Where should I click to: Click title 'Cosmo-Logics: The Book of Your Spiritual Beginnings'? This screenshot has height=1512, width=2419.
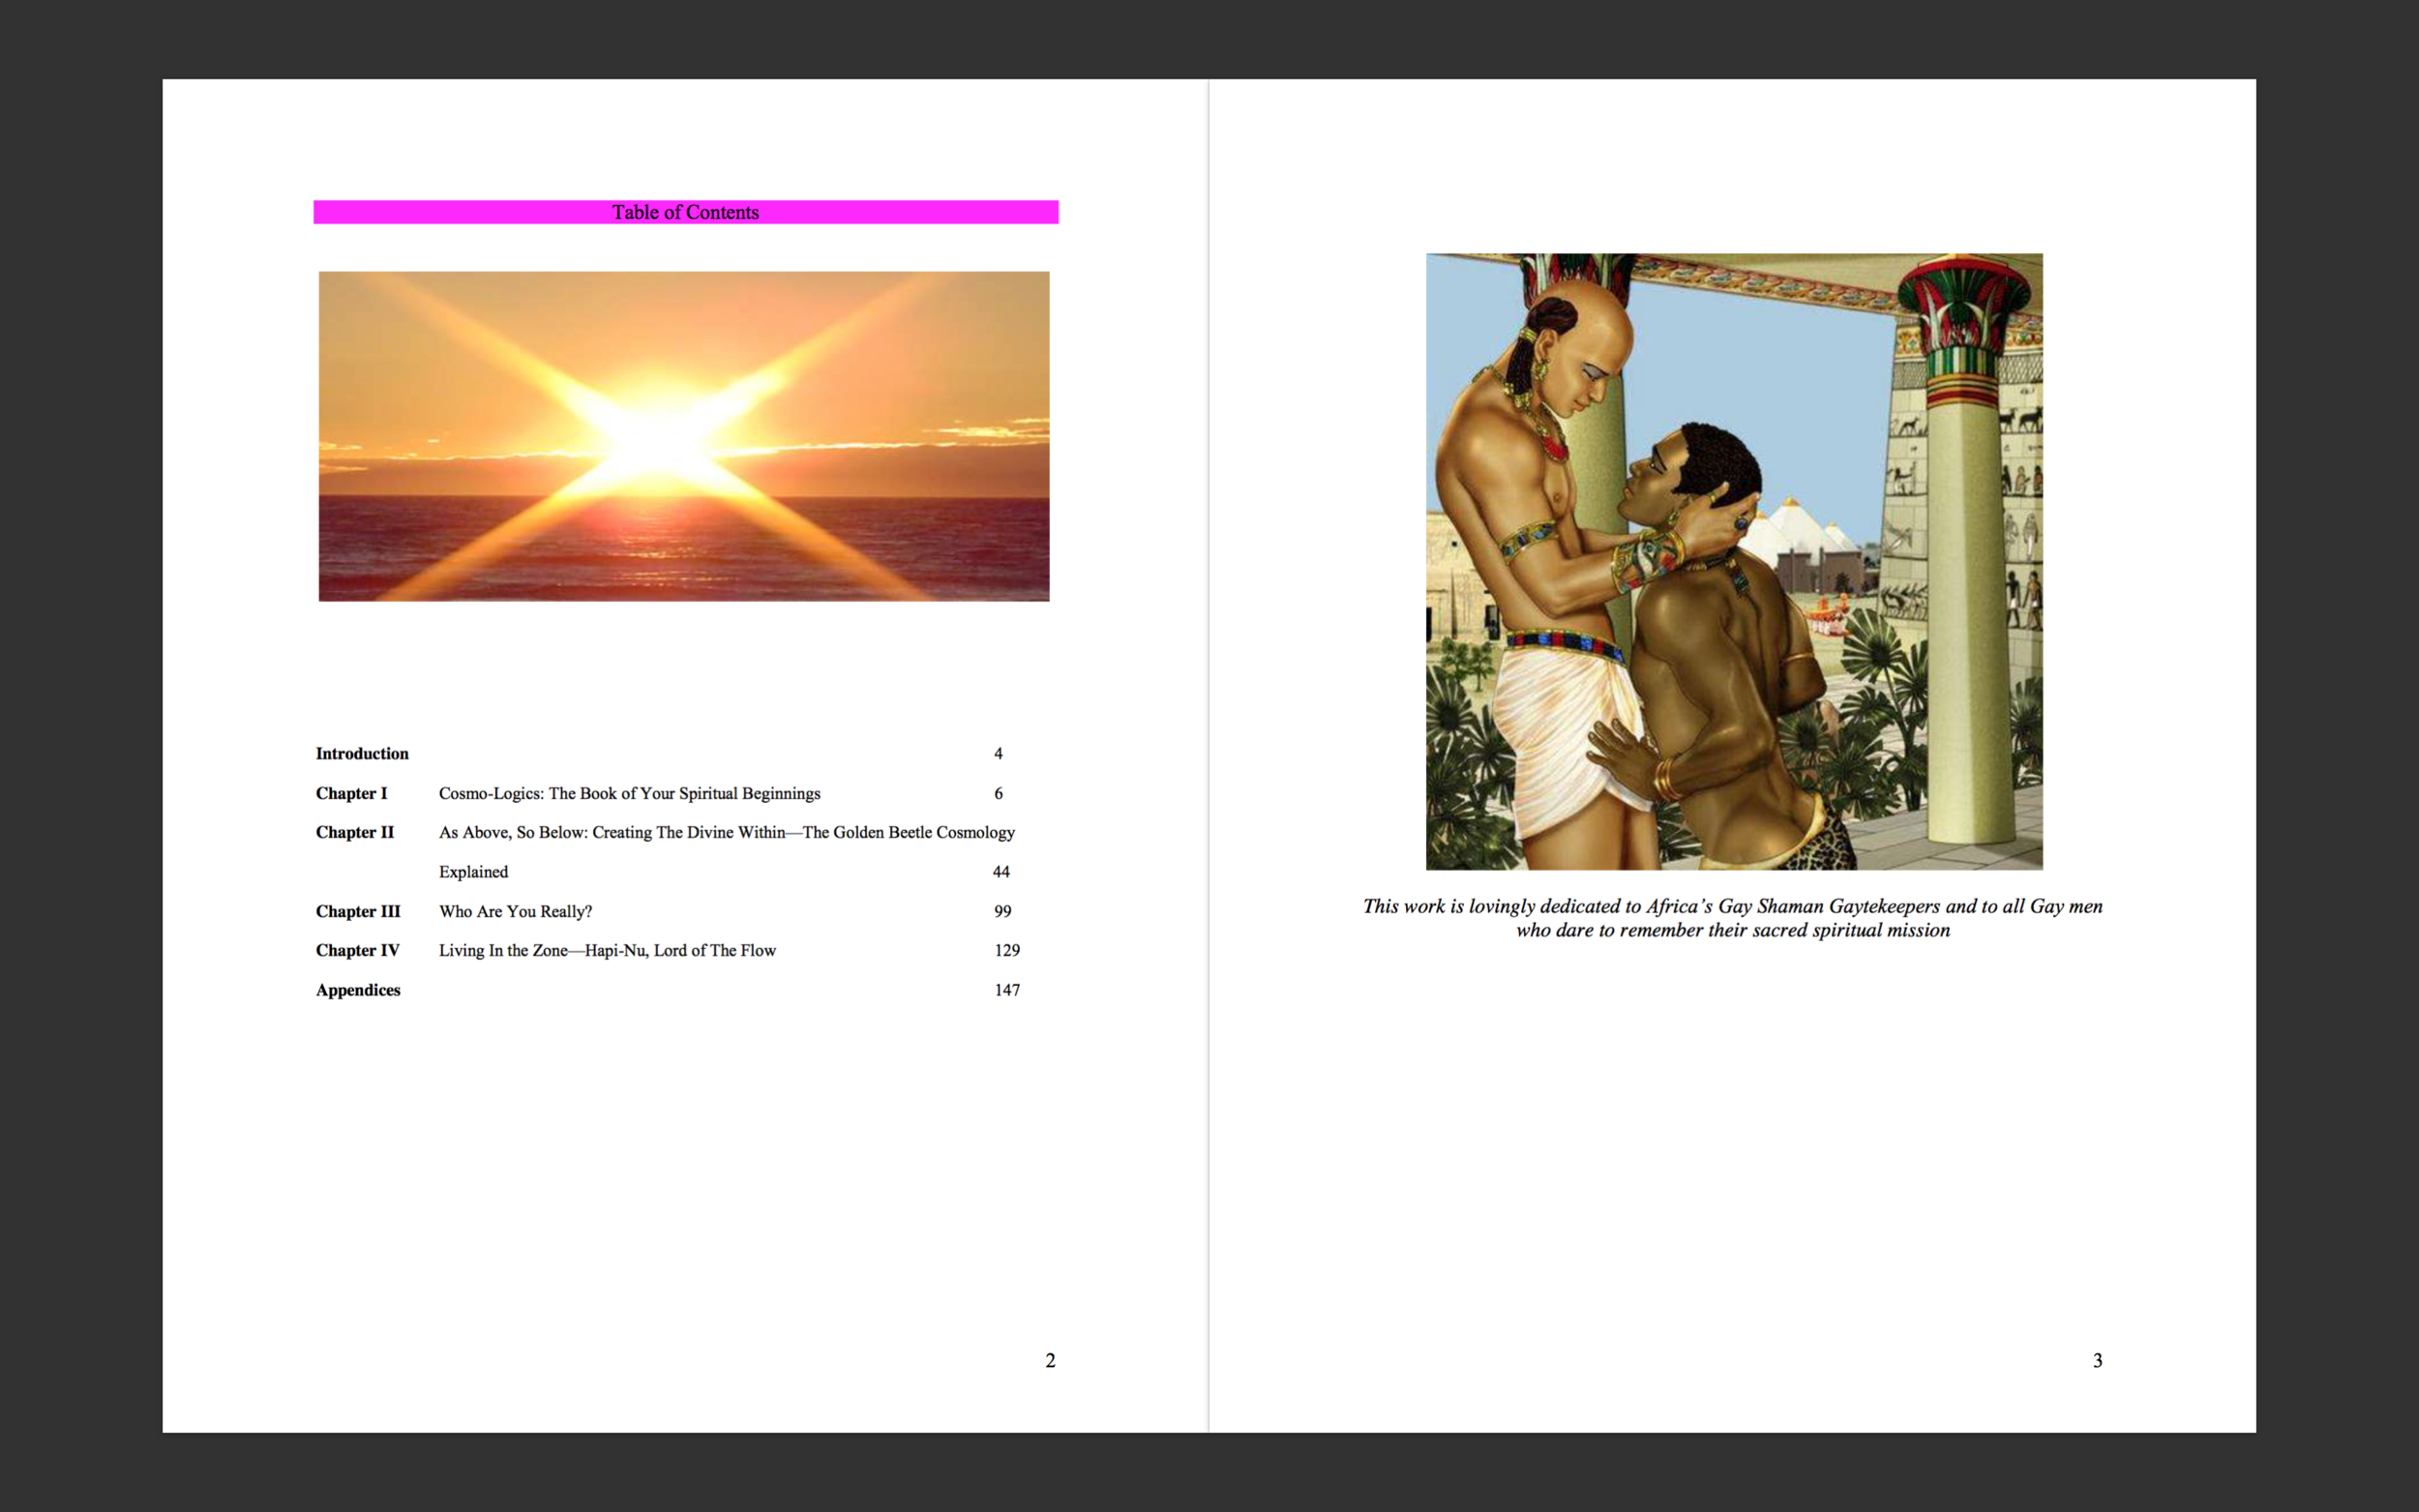point(629,793)
